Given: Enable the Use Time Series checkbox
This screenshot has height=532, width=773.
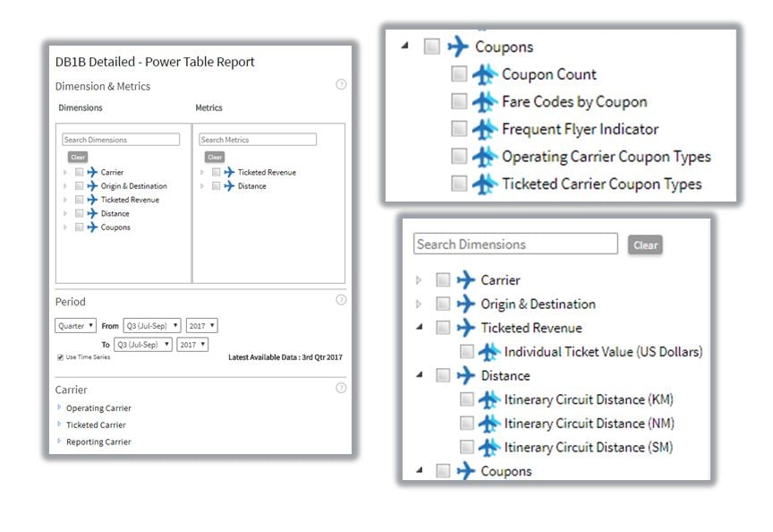Looking at the screenshot, I should click(60, 357).
